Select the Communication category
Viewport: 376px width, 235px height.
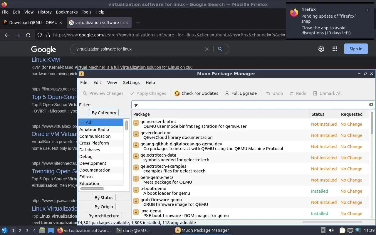[x=101, y=136]
